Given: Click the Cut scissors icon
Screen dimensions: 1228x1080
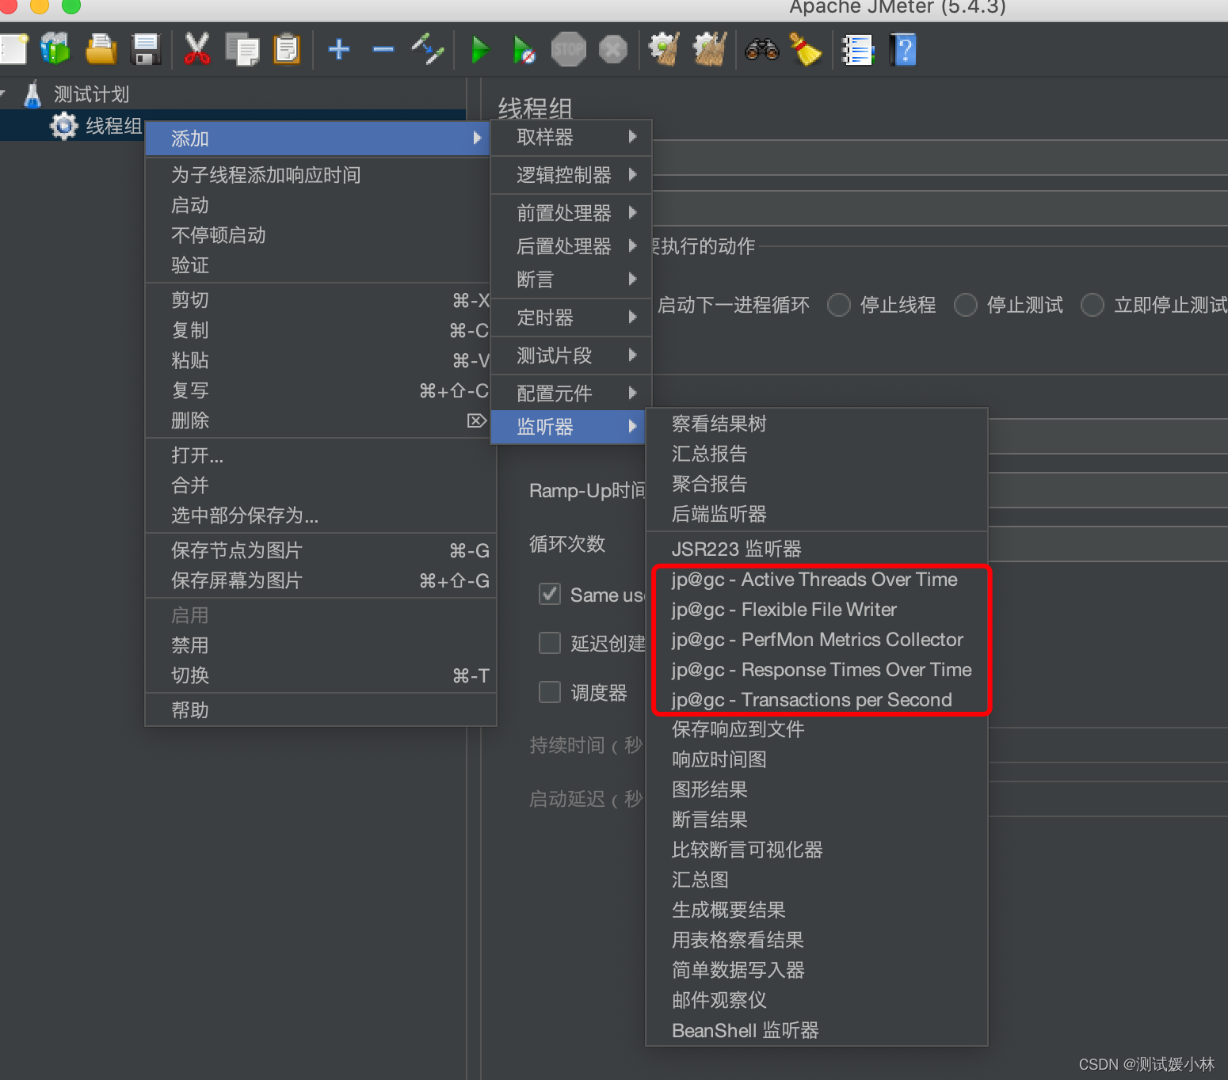Looking at the screenshot, I should point(196,49).
